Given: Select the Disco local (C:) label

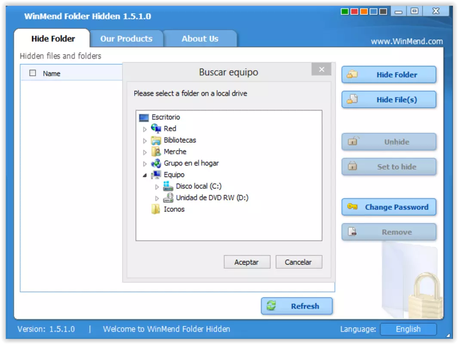Looking at the screenshot, I should (199, 186).
